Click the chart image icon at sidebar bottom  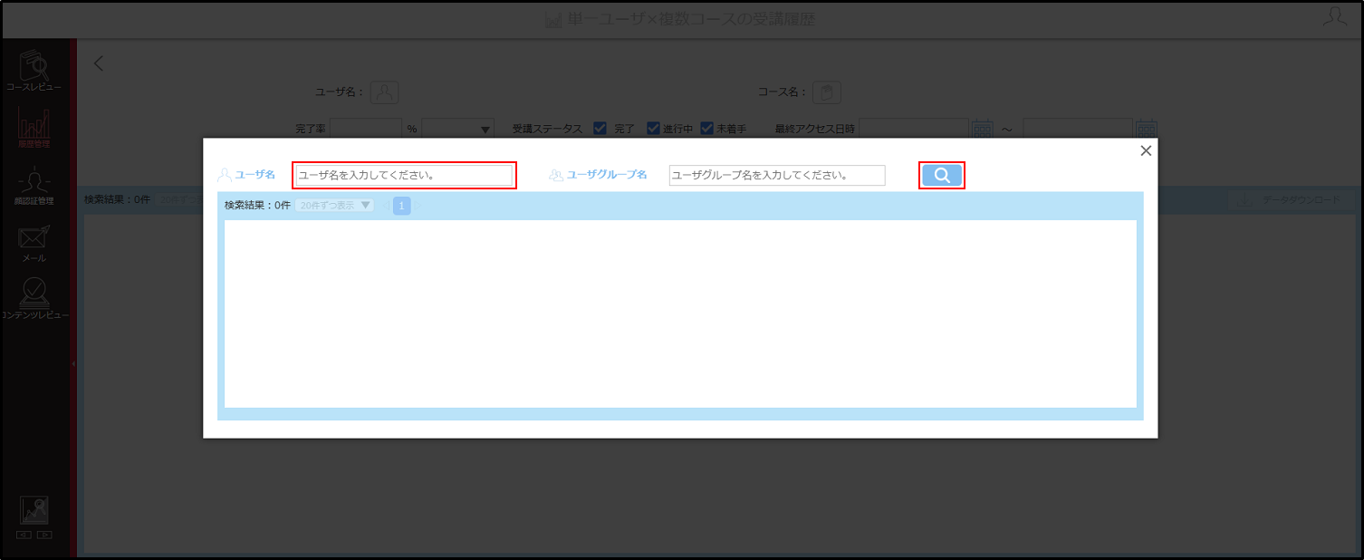coord(34,510)
